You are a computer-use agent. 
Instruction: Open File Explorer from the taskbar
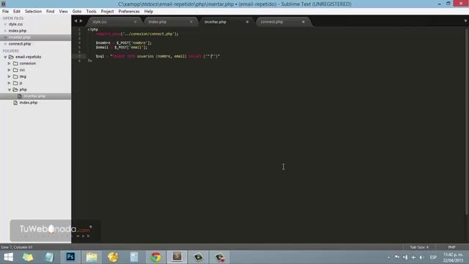click(x=92, y=257)
